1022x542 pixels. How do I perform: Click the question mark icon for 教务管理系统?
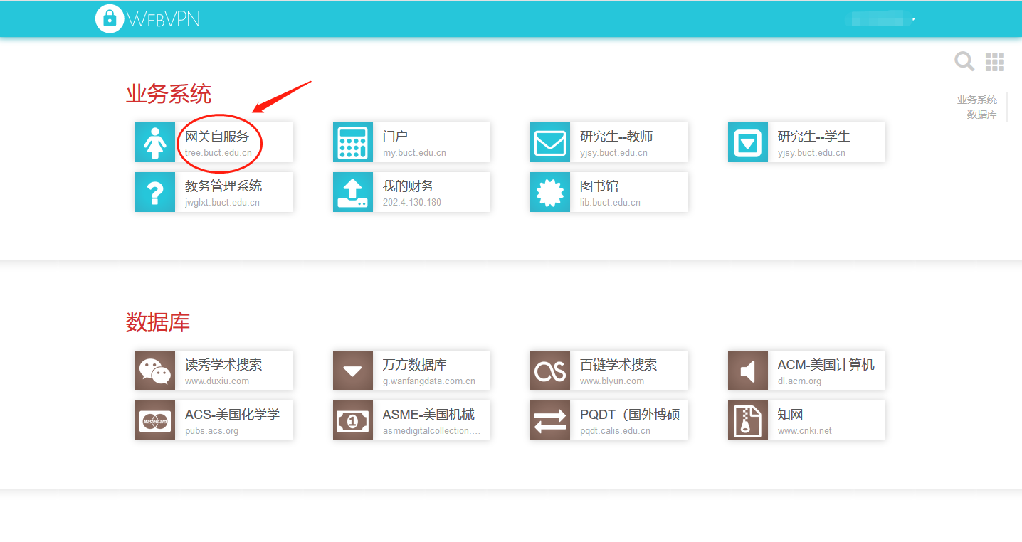(155, 192)
